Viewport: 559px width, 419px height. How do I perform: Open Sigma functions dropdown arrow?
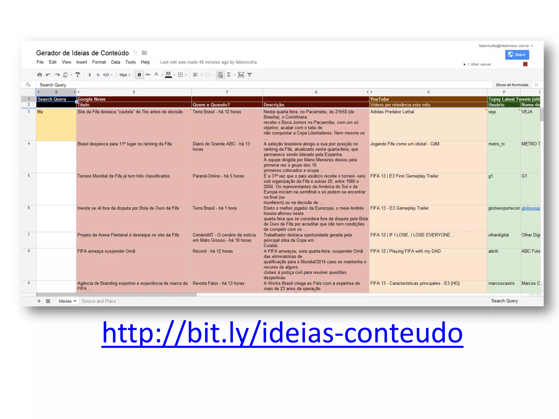[x=234, y=75]
